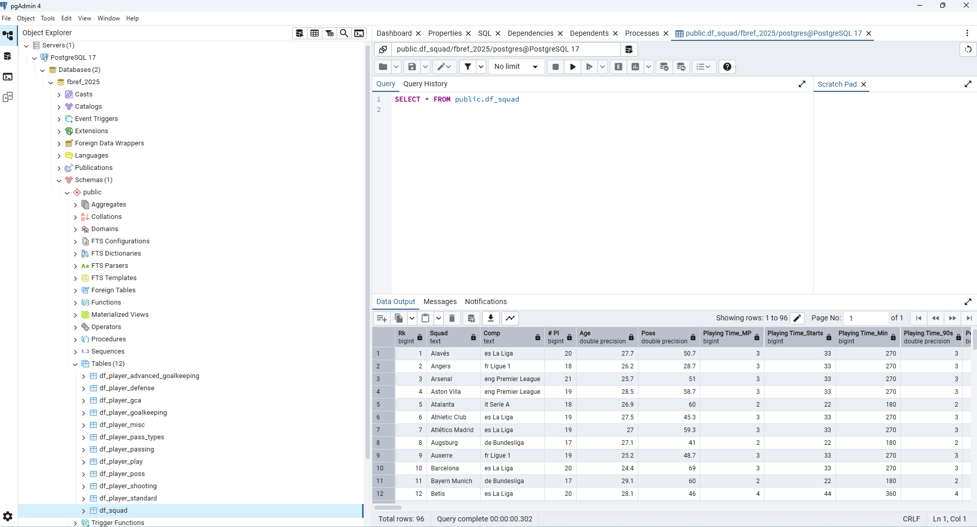Select the df_player_passing table
Screen dimensions: 977x527
127,450
